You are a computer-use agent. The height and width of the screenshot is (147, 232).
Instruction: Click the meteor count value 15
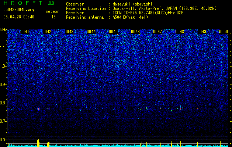[x=53, y=17]
